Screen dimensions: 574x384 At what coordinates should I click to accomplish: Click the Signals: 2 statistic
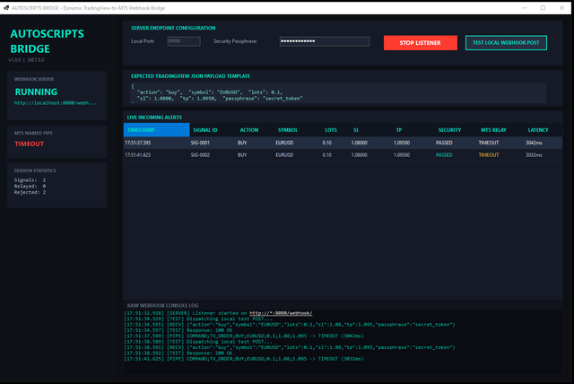(x=30, y=180)
